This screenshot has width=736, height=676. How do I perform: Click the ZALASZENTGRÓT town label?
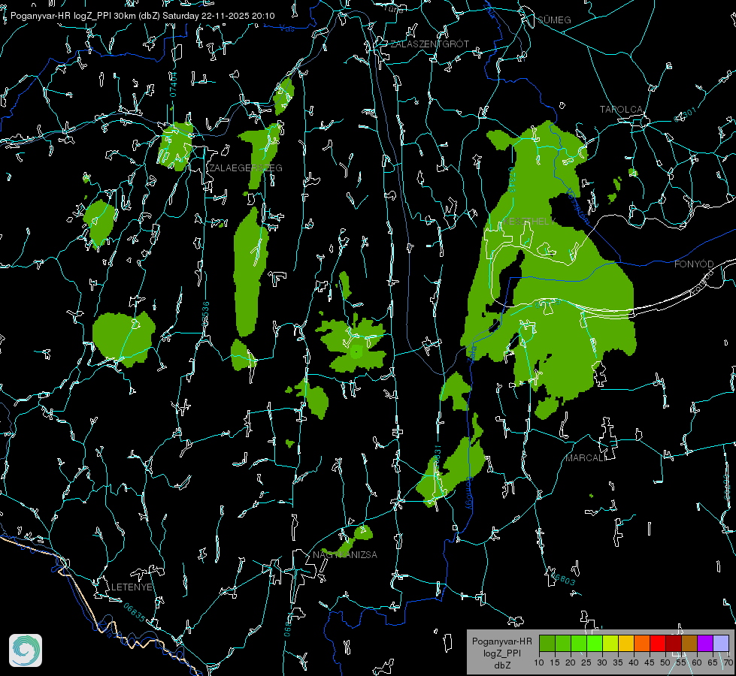tap(429, 44)
